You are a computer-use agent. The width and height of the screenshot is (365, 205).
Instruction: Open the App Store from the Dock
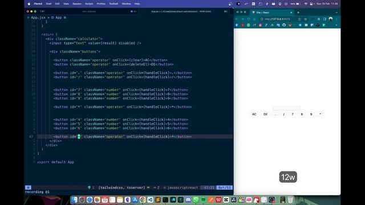135,200
